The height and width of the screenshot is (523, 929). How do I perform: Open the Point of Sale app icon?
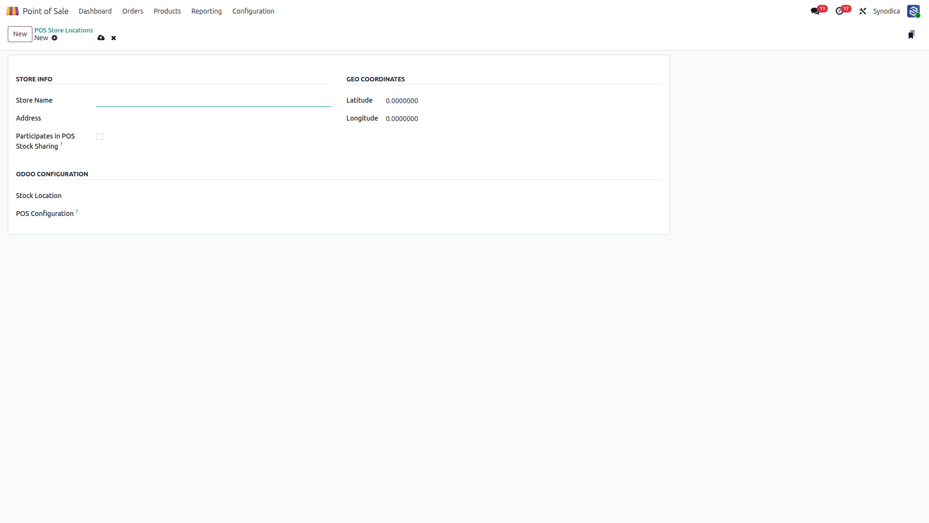tap(13, 11)
